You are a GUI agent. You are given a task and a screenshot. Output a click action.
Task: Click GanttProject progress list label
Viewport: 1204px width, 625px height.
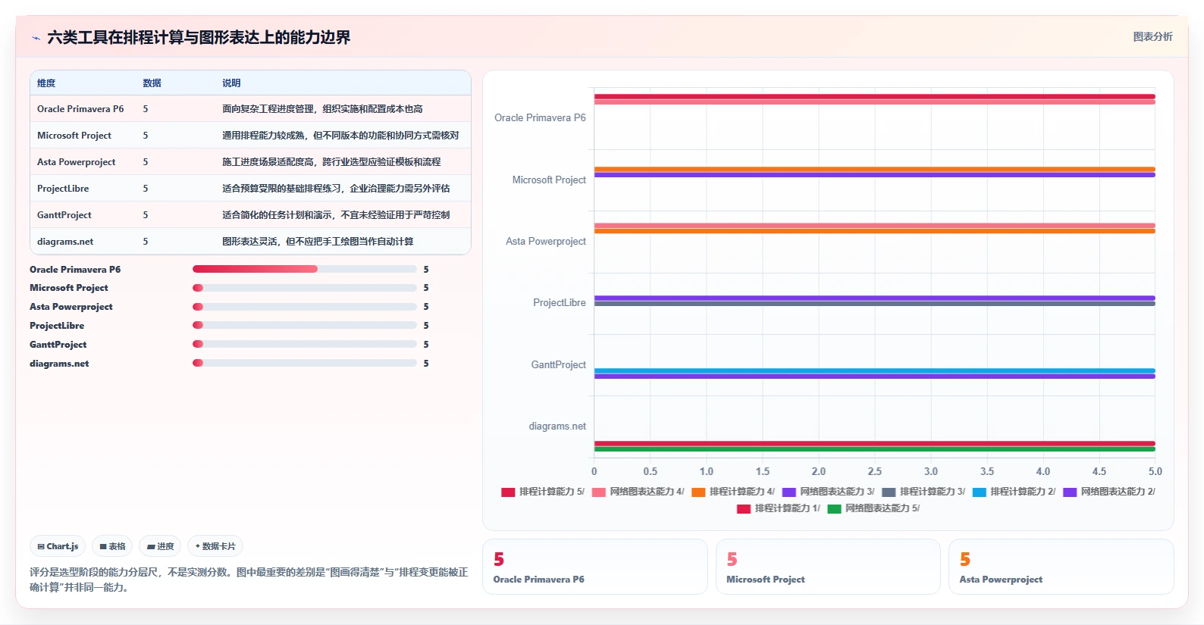58,345
